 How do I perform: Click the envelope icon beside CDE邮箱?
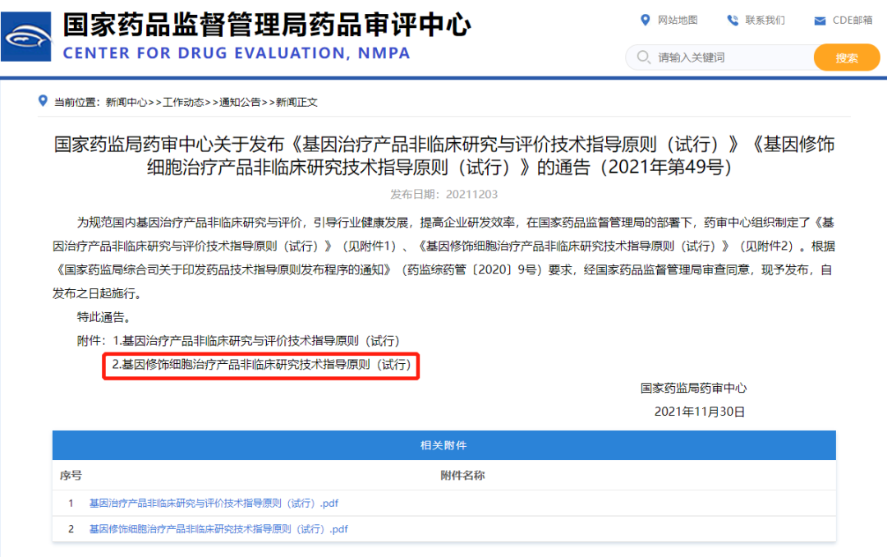[x=820, y=21]
